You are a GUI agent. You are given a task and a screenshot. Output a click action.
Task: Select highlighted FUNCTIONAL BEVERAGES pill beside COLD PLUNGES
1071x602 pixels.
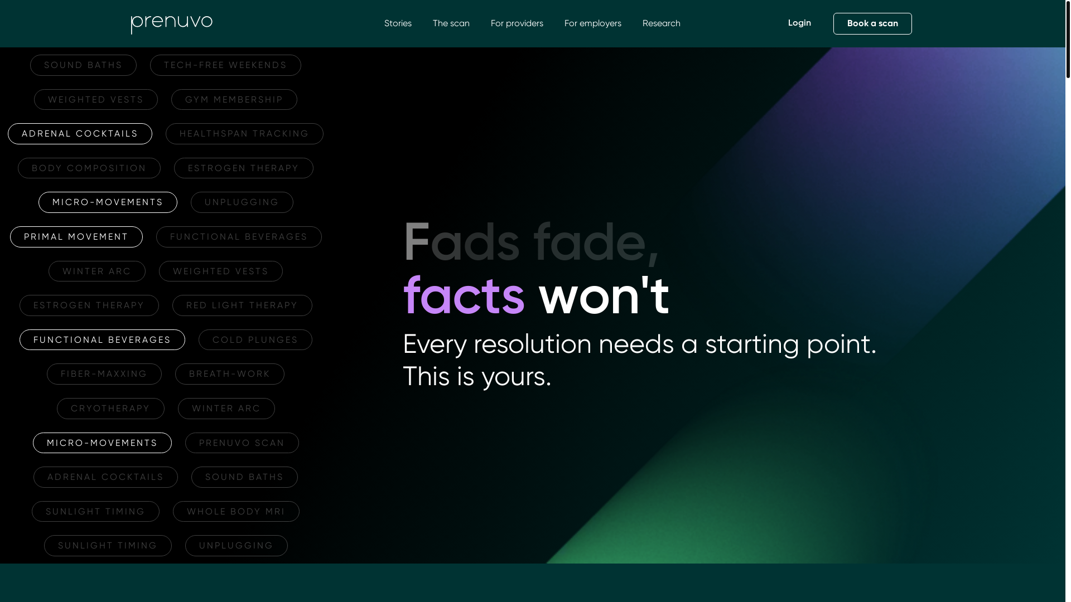click(102, 340)
